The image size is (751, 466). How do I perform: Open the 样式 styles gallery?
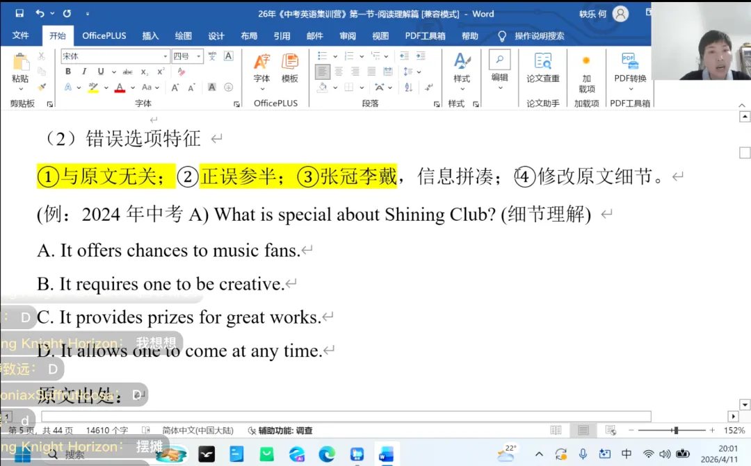(462, 73)
